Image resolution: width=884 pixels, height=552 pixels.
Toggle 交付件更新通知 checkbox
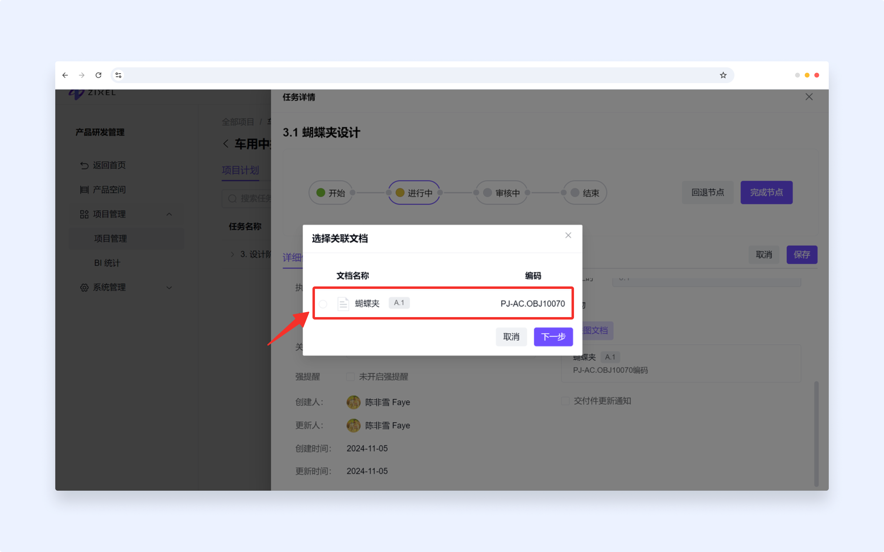(565, 401)
